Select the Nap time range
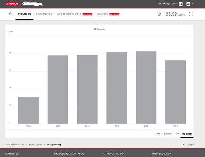The height and width of the screenshot is (157, 205). pyautogui.click(x=157, y=134)
